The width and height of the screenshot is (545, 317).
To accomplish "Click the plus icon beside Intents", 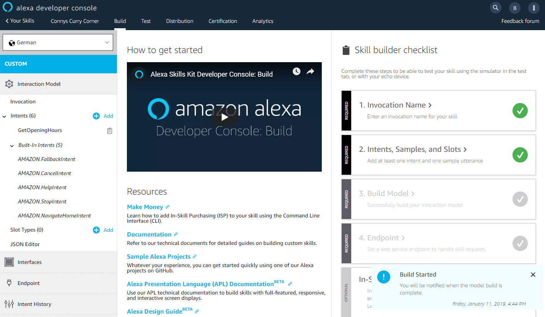I will pos(96,116).
